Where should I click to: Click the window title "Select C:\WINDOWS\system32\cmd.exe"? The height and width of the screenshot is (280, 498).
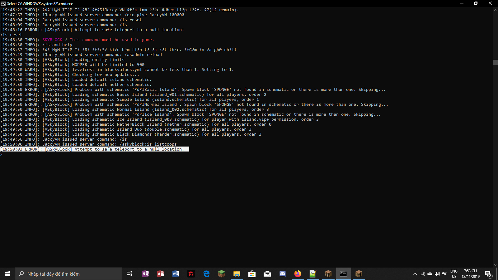tap(40, 3)
